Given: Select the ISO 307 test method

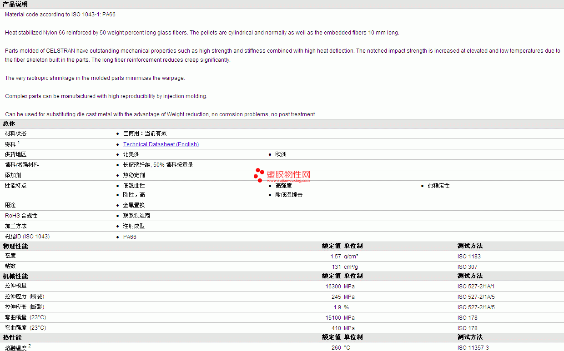Looking at the screenshot, I should tap(468, 267).
